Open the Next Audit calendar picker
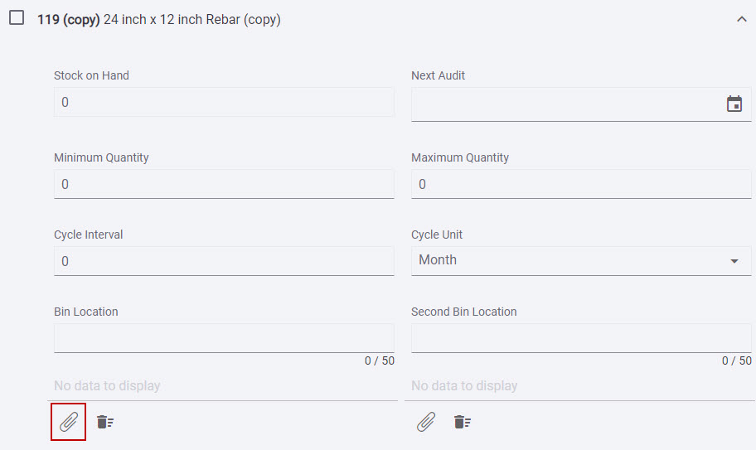 tap(734, 104)
